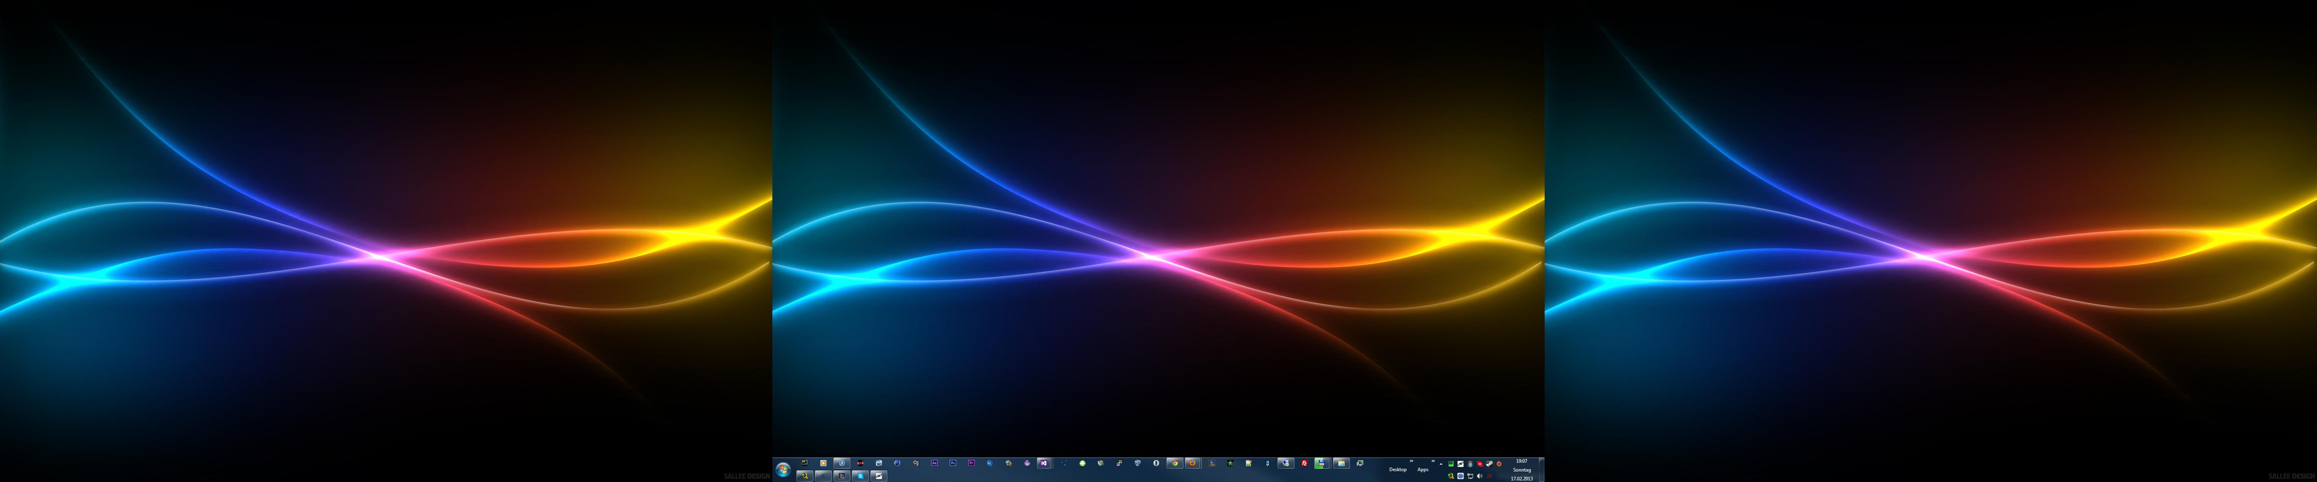Launch Adobe Photoshop
Image resolution: width=2317 pixels, height=482 pixels.
click(x=954, y=463)
